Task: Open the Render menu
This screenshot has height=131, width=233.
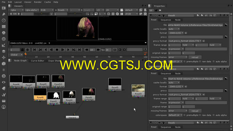Action: point(38,2)
